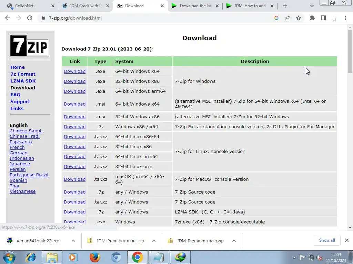353x264 pixels.
Task: Click the padlock site info icon
Action: (43, 18)
